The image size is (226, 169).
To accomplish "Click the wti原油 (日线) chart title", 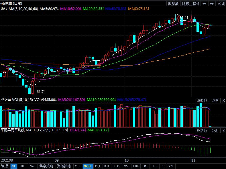I will pyautogui.click(x=11, y=3).
